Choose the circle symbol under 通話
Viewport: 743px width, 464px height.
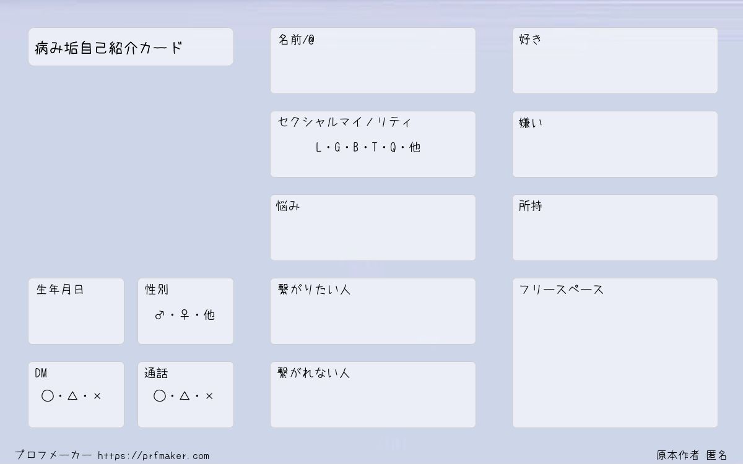tap(160, 396)
